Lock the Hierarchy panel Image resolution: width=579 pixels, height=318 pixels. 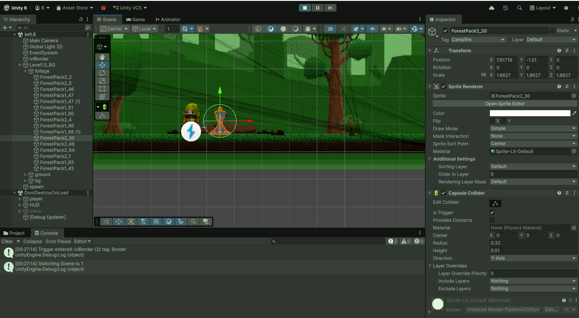81,19
